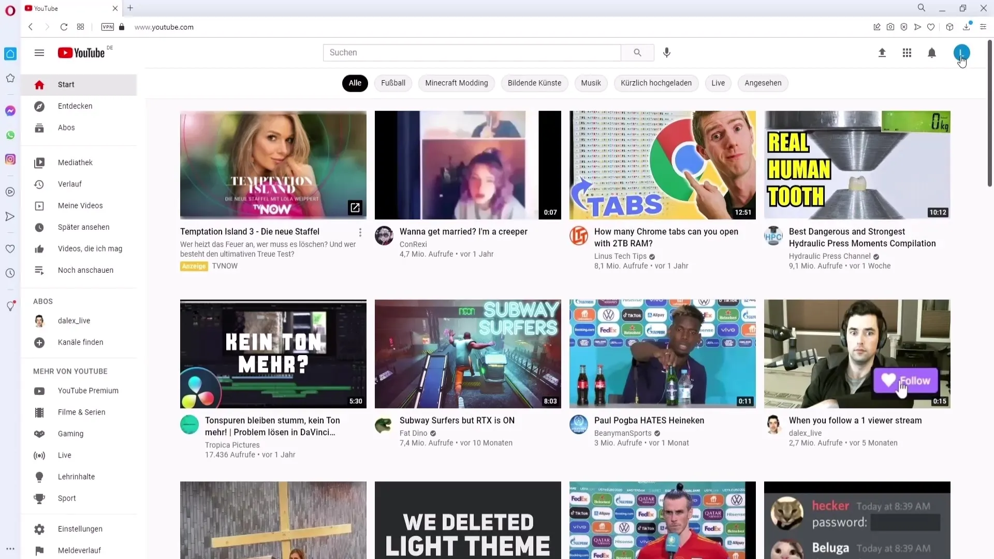Open Meine Videos in sidebar
This screenshot has height=559, width=994.
pos(79,205)
